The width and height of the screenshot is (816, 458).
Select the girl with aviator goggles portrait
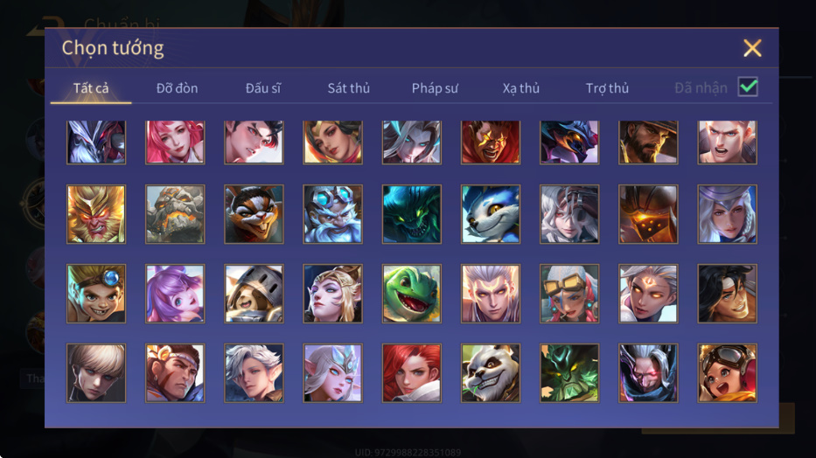(x=727, y=372)
